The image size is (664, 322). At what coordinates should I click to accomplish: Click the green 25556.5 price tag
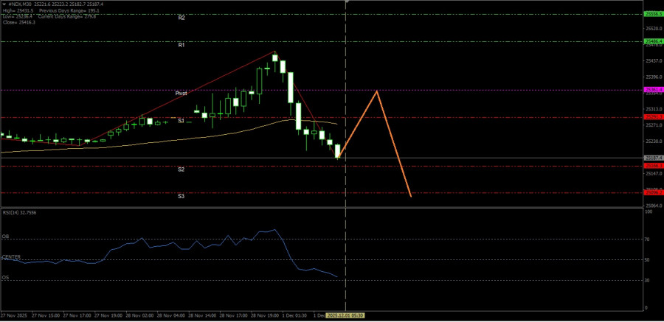pyautogui.click(x=653, y=14)
